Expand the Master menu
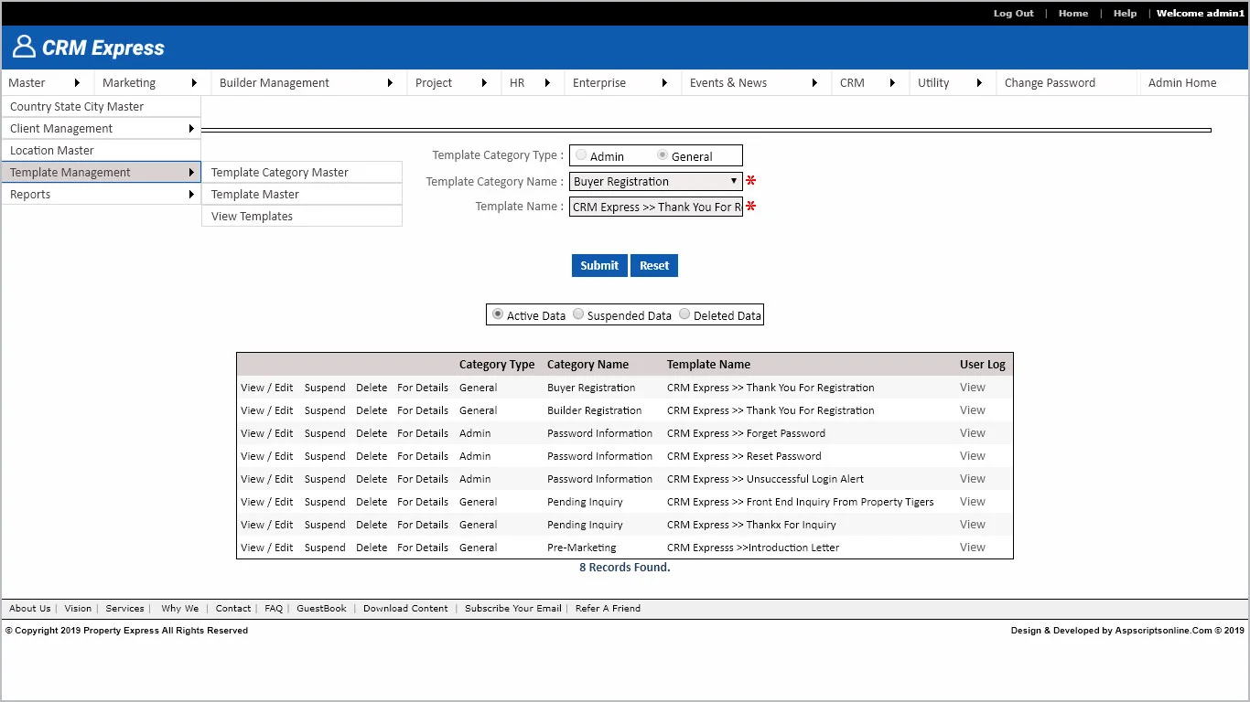This screenshot has width=1250, height=702. tap(48, 82)
